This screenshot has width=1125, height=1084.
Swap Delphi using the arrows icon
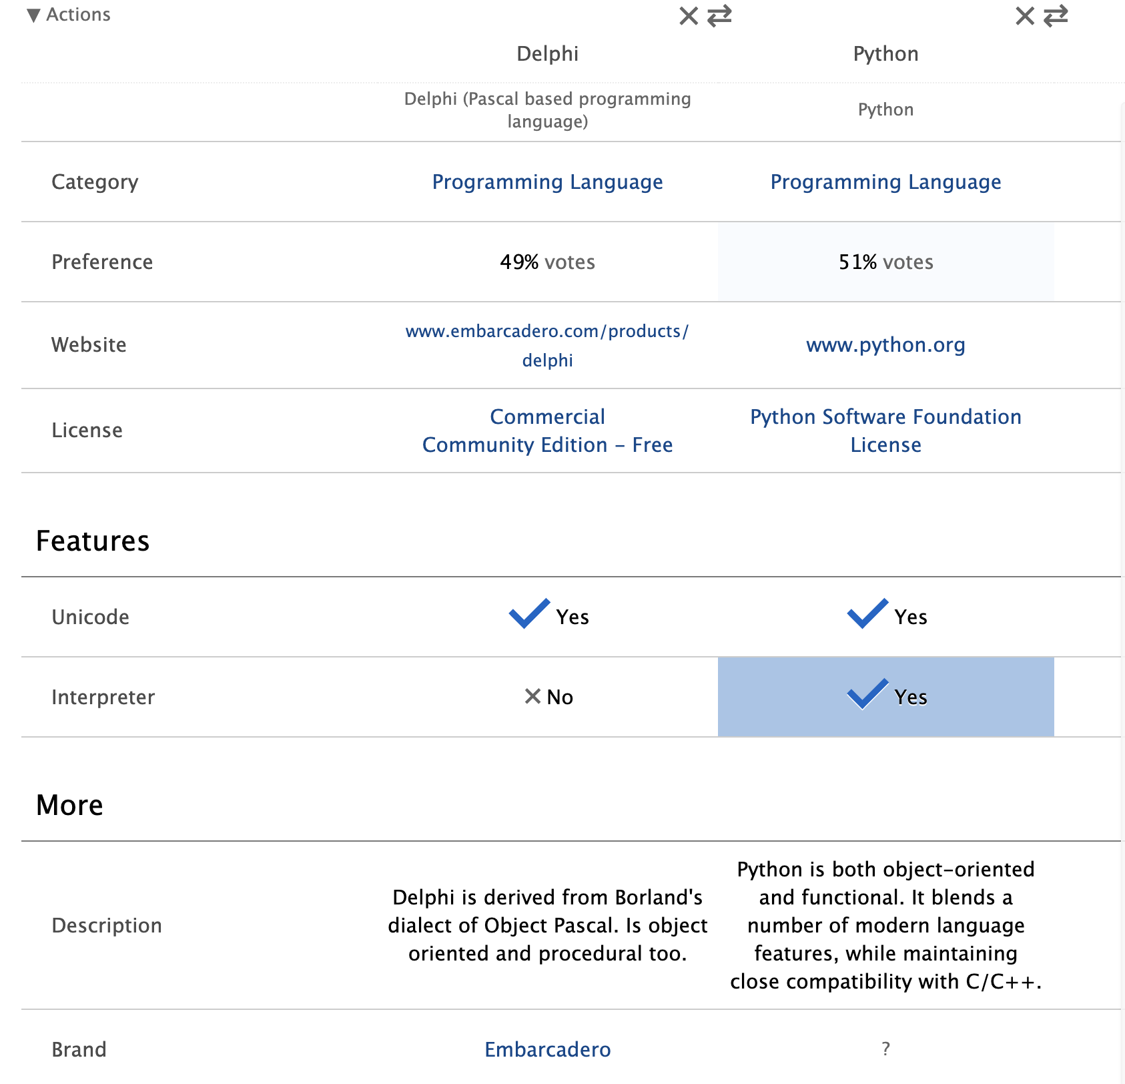tap(719, 16)
